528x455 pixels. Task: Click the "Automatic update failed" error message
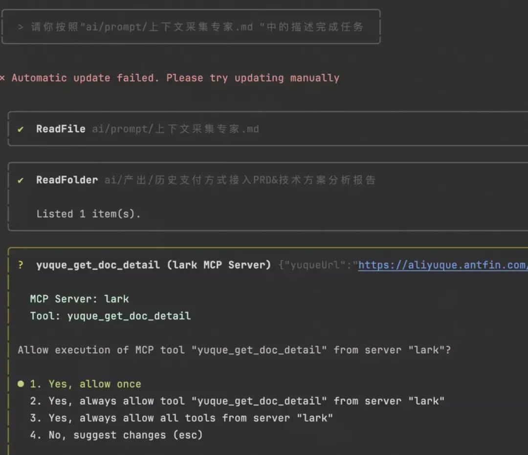click(x=175, y=78)
